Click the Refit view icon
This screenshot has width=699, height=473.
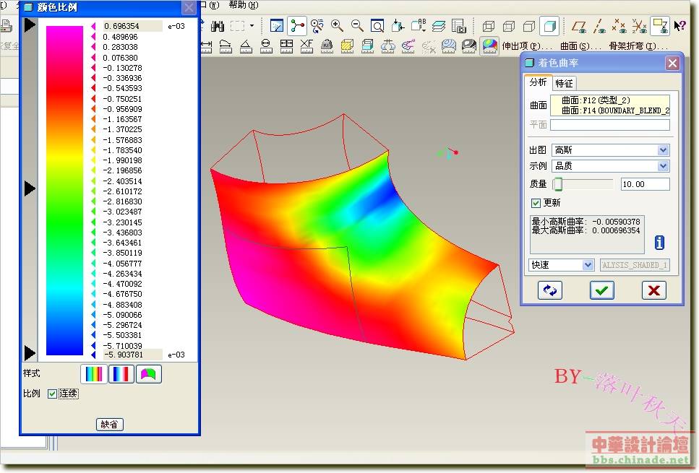pyautogui.click(x=377, y=26)
